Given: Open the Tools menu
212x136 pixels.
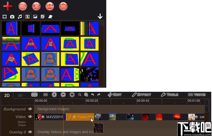Looking at the screenshot, I should point(169,95).
